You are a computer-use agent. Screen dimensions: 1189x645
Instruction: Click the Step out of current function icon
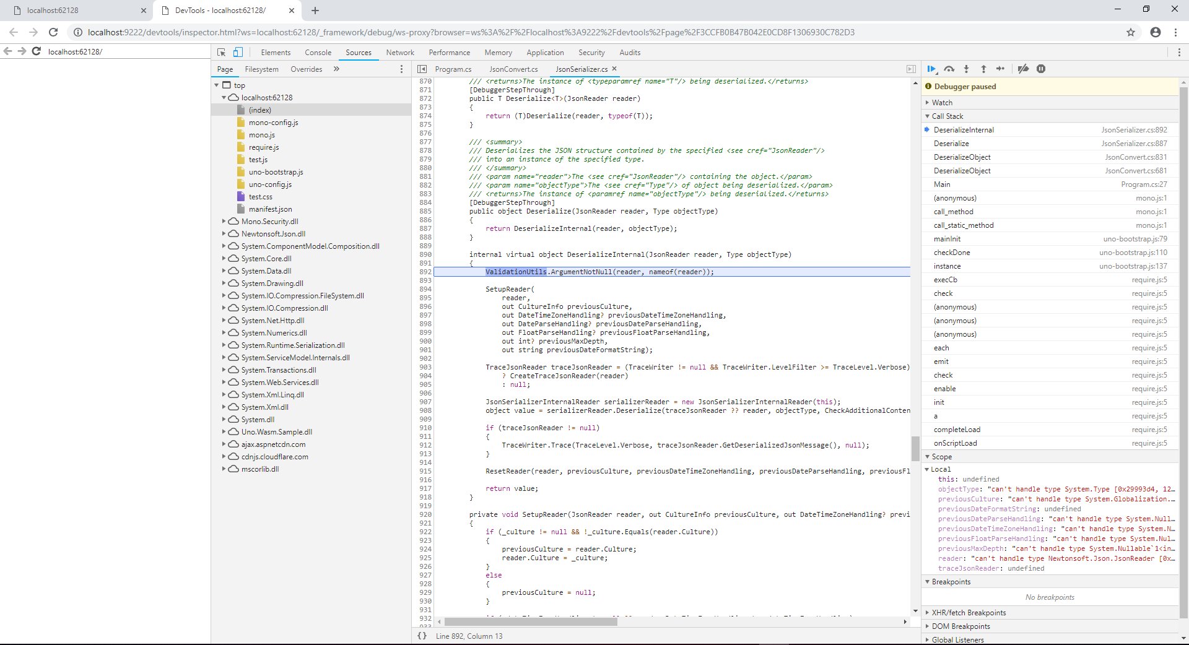(x=983, y=69)
